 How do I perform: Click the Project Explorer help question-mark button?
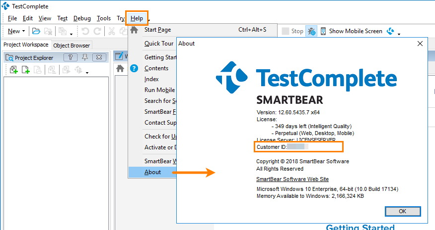click(71, 57)
